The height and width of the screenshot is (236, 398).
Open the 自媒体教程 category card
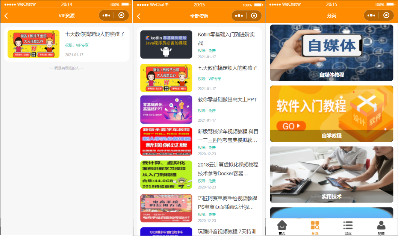coord(331,53)
